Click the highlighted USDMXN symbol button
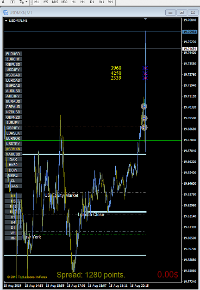The image size is (200, 290). tap(13, 149)
